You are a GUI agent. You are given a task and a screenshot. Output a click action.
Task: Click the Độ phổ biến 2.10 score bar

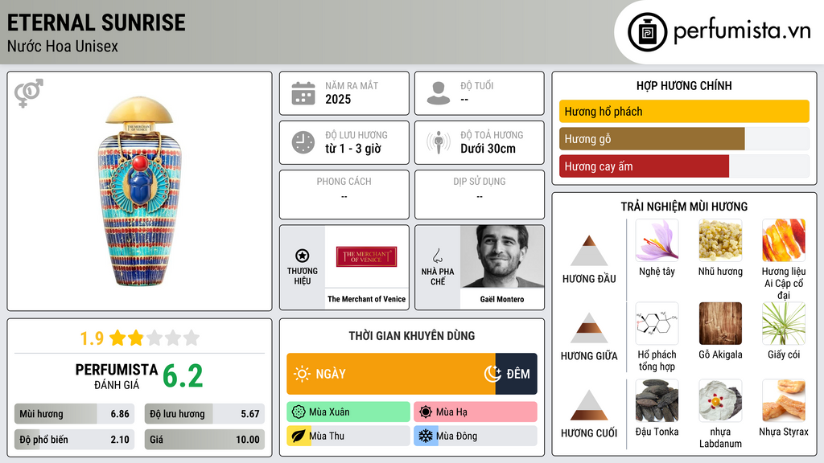(74, 440)
